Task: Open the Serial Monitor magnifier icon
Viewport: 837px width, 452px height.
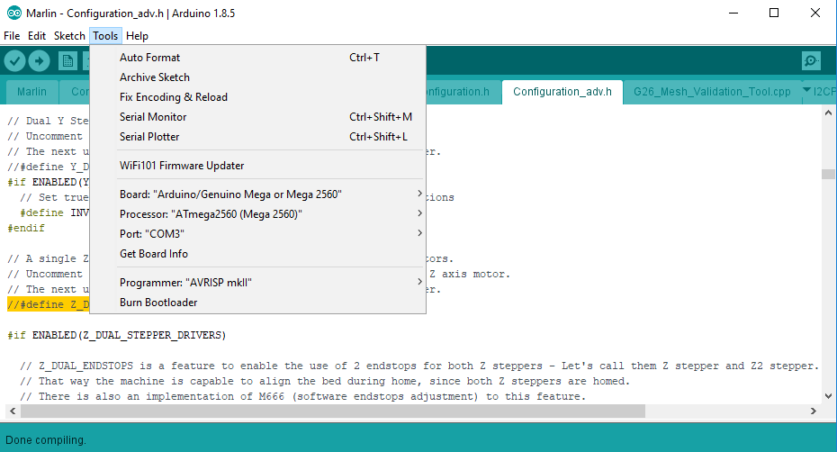Action: [x=811, y=61]
